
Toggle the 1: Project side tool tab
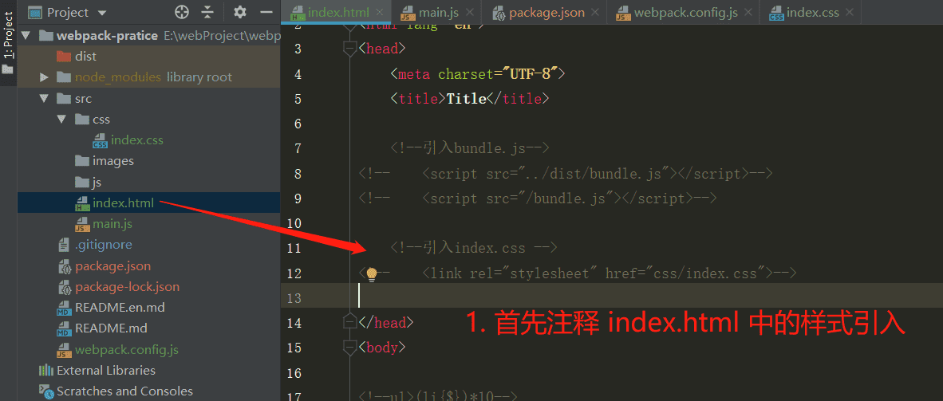[9, 42]
